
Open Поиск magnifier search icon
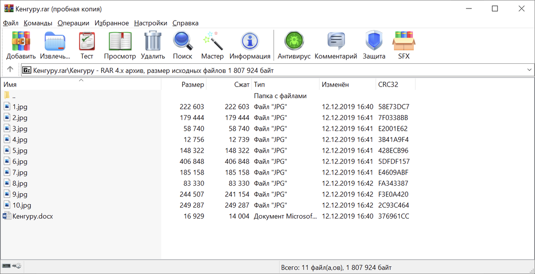[x=182, y=41]
